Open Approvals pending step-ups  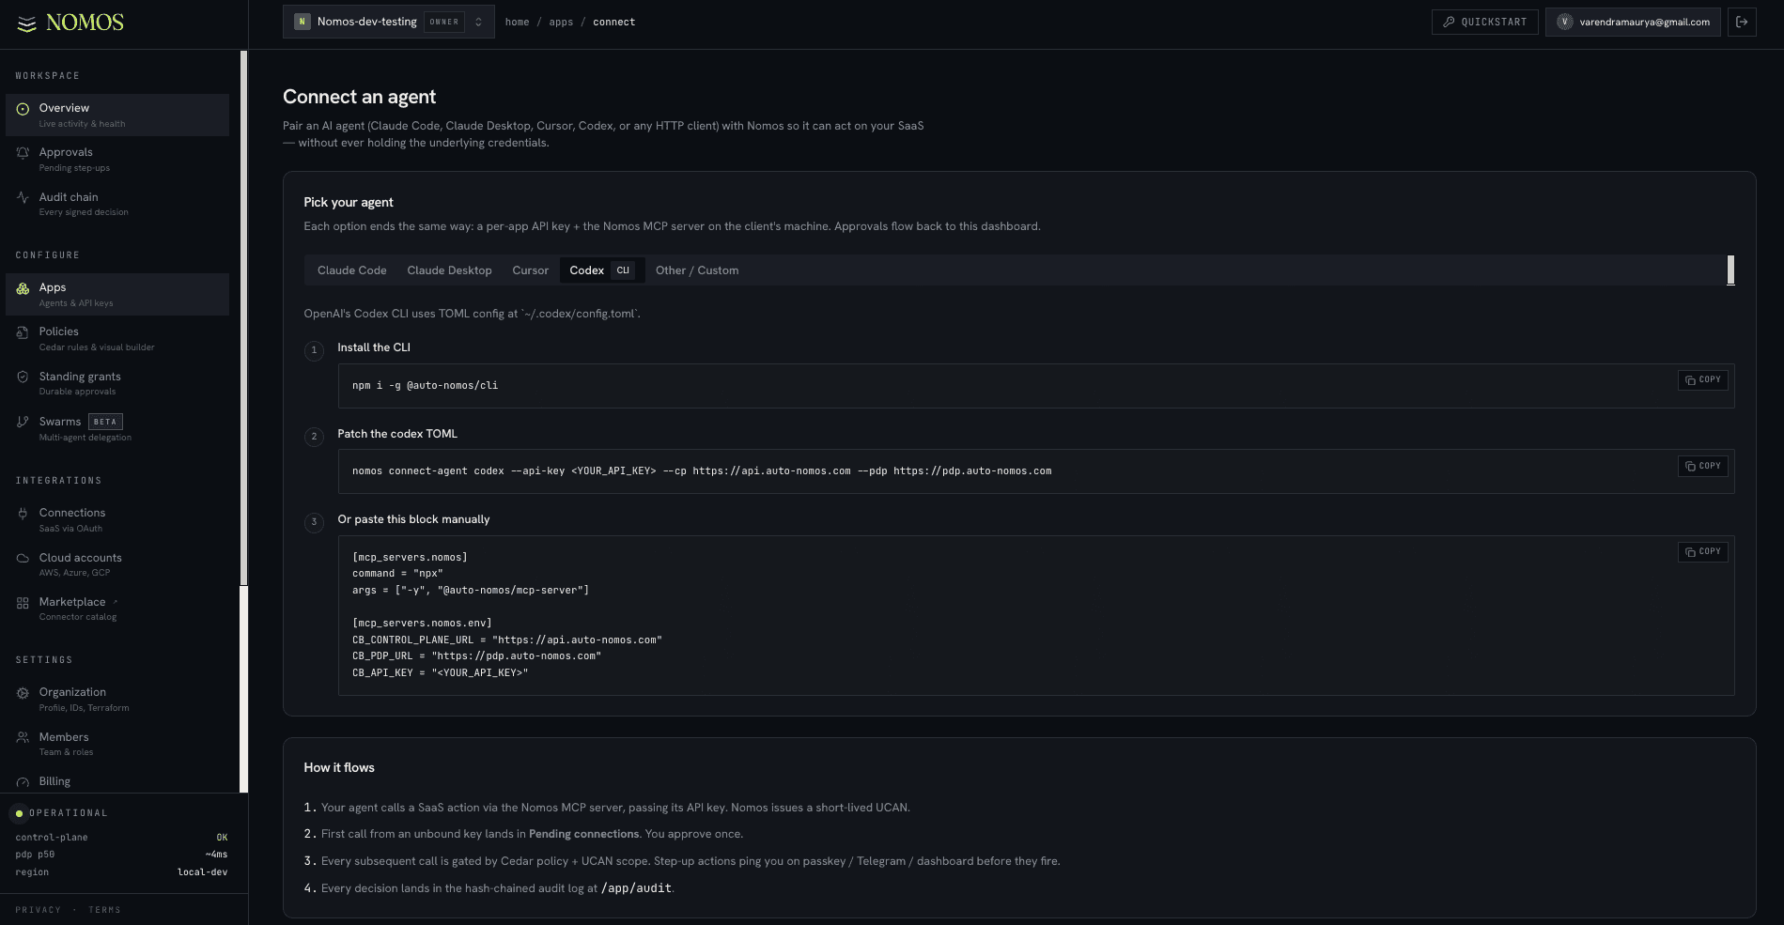(117, 159)
